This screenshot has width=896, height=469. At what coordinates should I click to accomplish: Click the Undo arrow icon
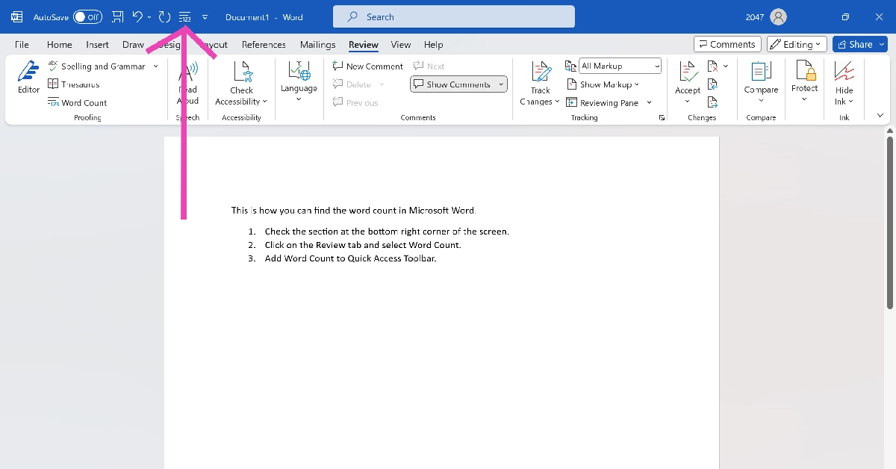tap(137, 16)
